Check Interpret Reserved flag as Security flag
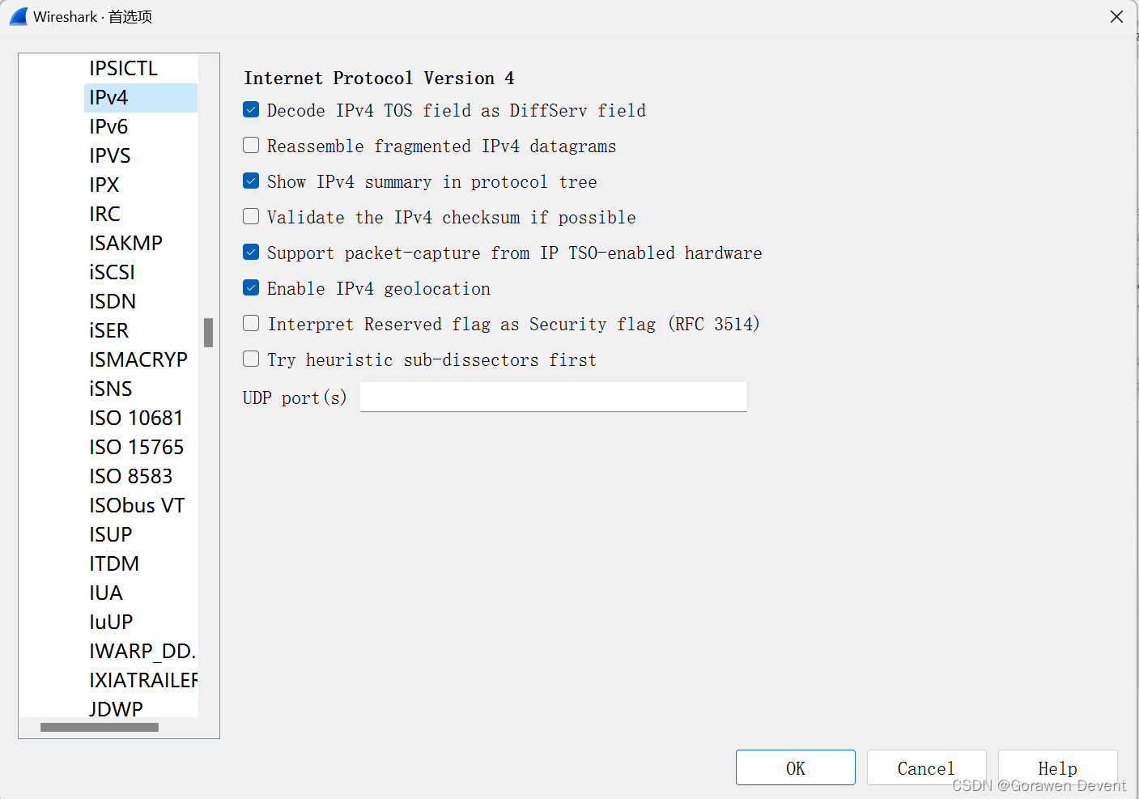Viewport: 1139px width, 799px height. tap(251, 323)
